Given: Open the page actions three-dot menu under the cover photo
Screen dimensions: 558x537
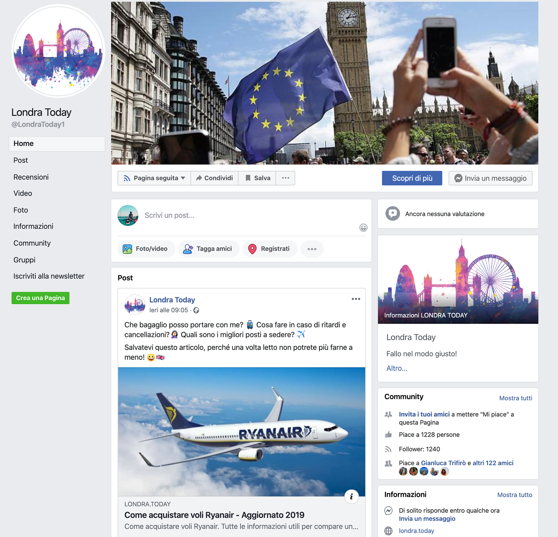Looking at the screenshot, I should coord(285,178).
